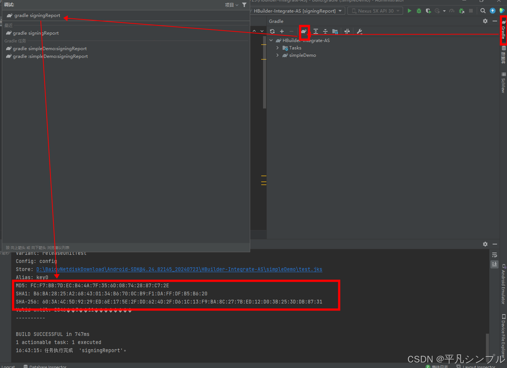
Task: Open the dropdown arrow next to Profile icon
Action: [444, 11]
